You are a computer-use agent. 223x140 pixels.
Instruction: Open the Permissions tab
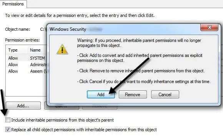(13, 4)
